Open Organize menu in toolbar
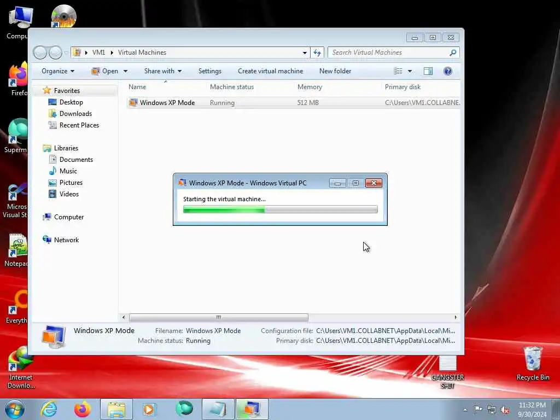The height and width of the screenshot is (420, 560). (58, 71)
